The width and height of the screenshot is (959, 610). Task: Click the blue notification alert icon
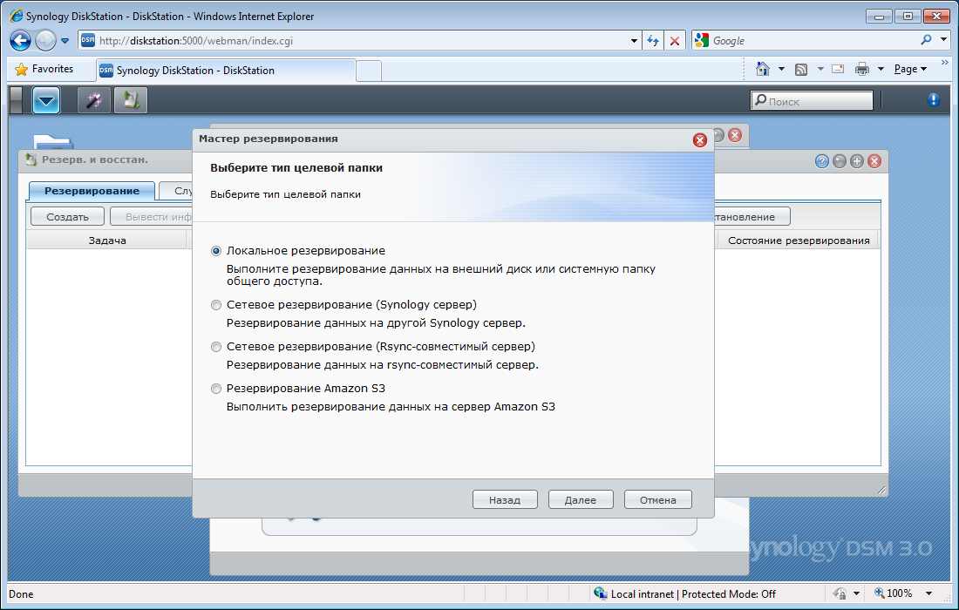tap(934, 99)
